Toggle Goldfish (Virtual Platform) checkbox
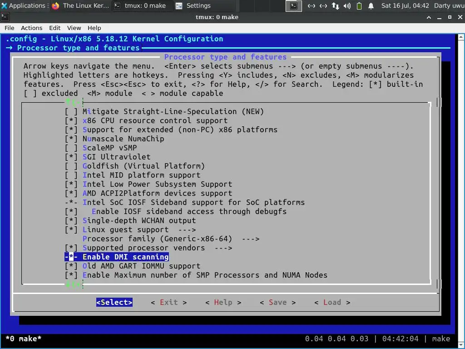Viewport: 465px width, 349px height. click(71, 166)
